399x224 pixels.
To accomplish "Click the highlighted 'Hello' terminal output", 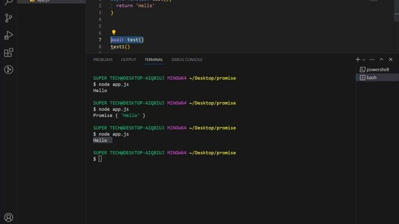I will point(100,140).
